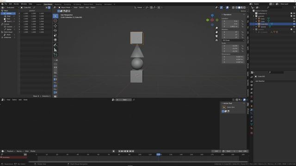Open the Render menu
The width and height of the screenshot is (296, 166).
16,4
